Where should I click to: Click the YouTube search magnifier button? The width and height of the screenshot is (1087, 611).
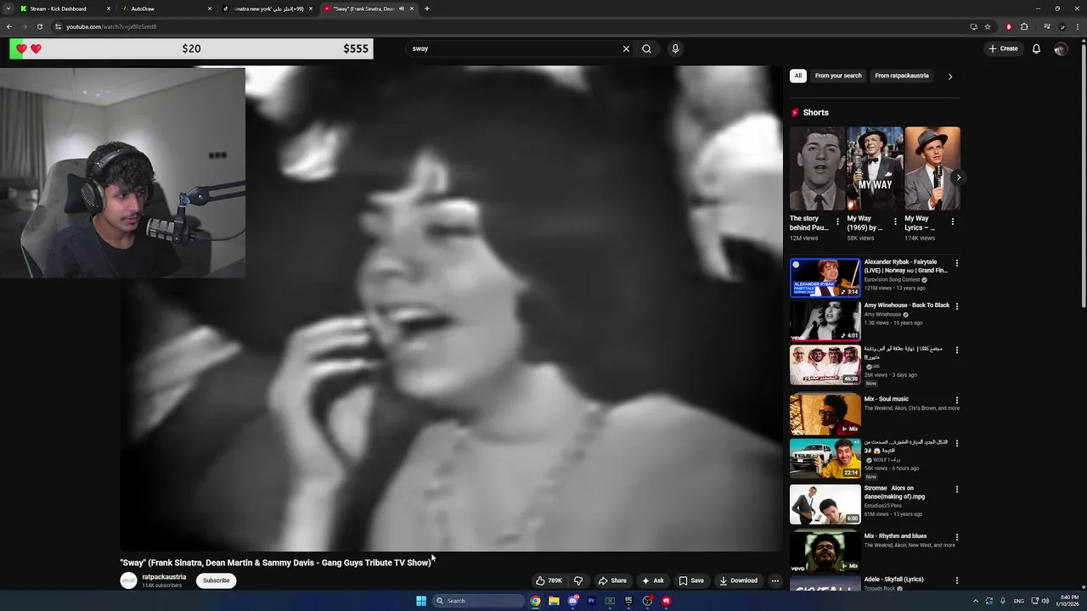click(646, 48)
